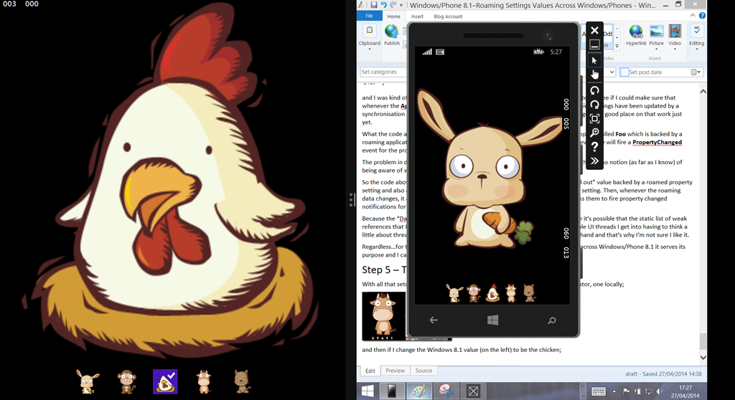The height and width of the screenshot is (400, 735).
Task: Tap the chicken thumbnail in the phone emulator
Action: [492, 293]
